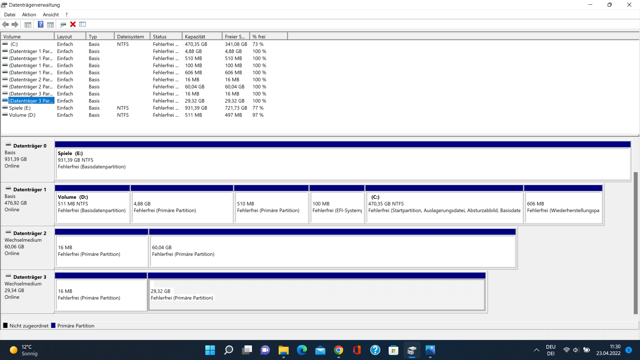
Task: Select Spiele (E:) row in volume list
Action: (x=20, y=108)
